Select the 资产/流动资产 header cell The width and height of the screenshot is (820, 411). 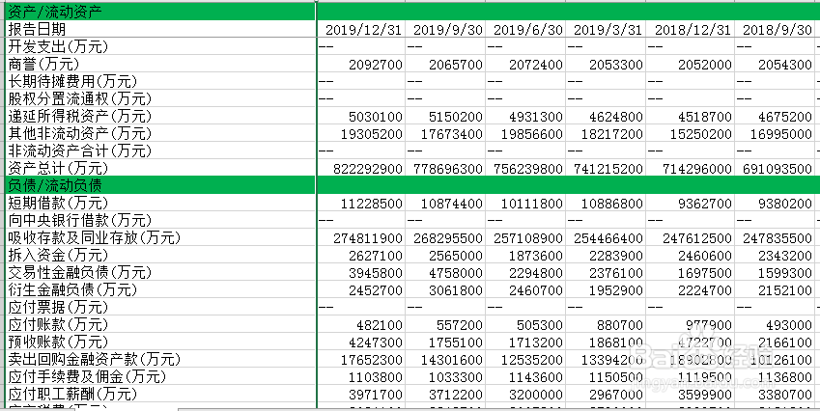click(159, 12)
